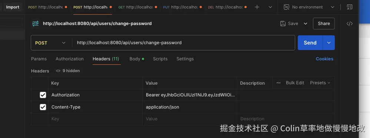The width and height of the screenshot is (370, 138).
Task: Switch to the GET request tab
Action: coord(137,7)
